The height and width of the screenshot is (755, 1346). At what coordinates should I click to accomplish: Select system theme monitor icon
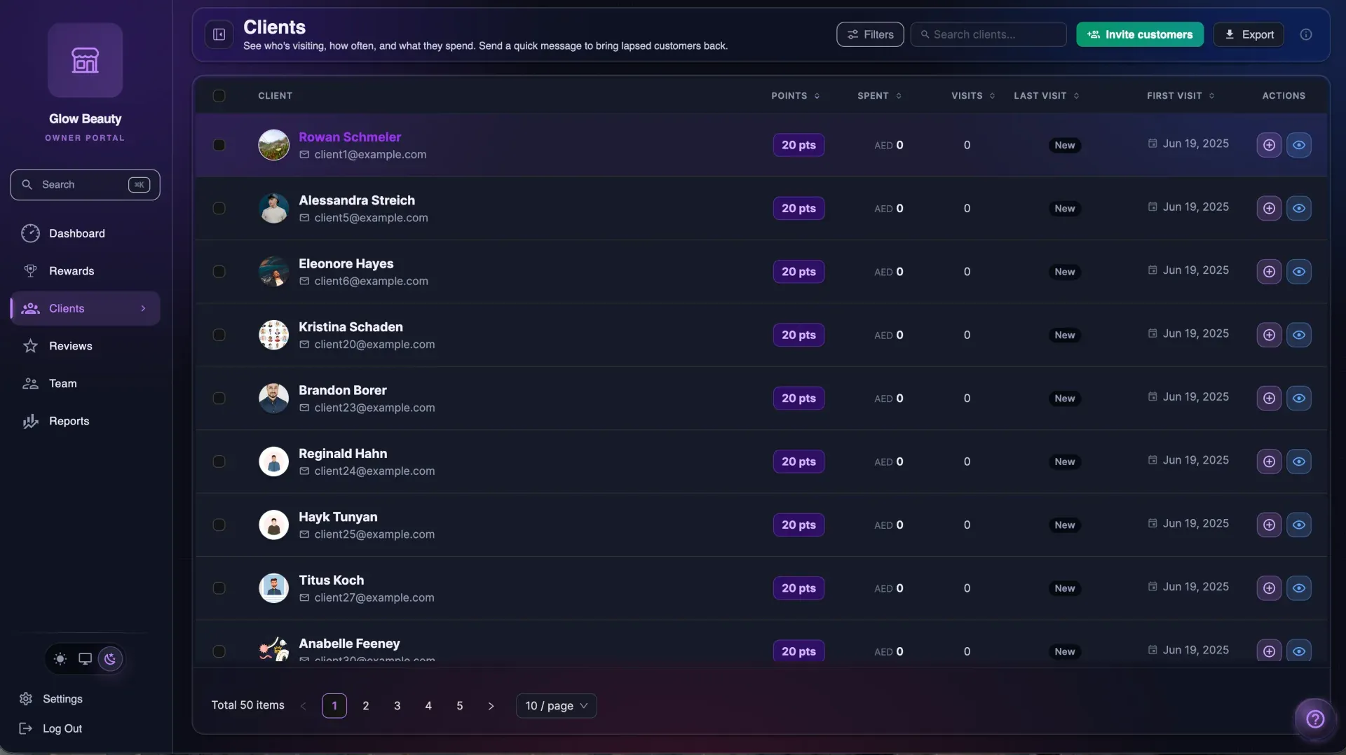click(85, 658)
